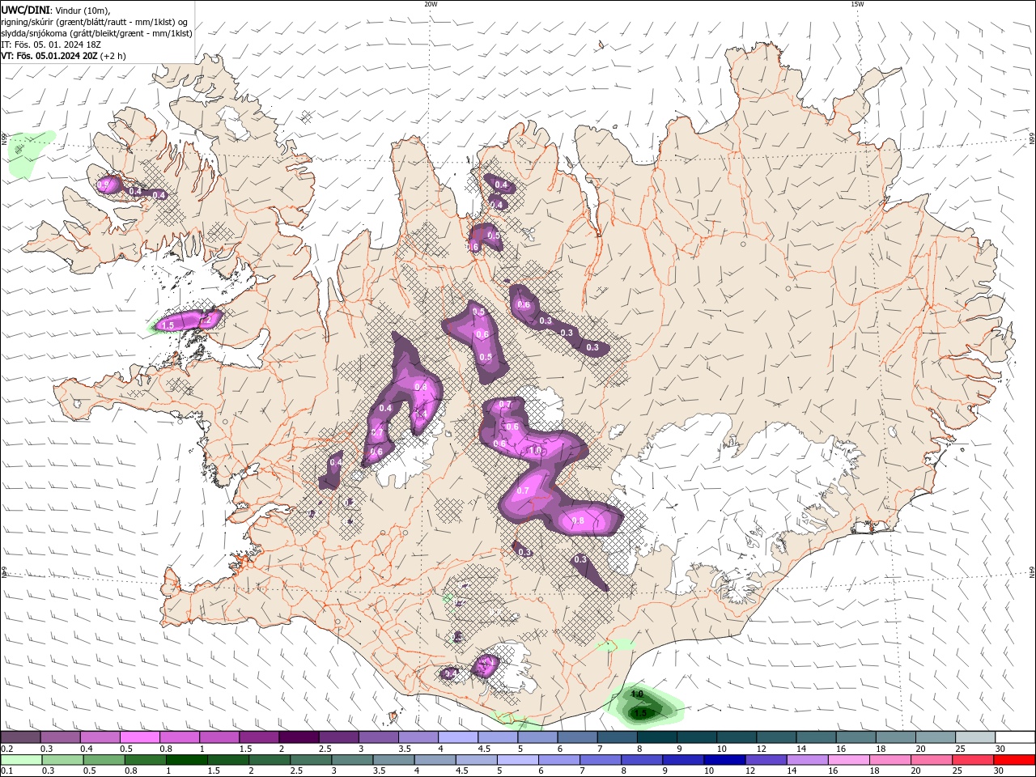This screenshot has height=777, width=1036.
Task: Click the pink-area '1.5' snow value
Action: 168,325
